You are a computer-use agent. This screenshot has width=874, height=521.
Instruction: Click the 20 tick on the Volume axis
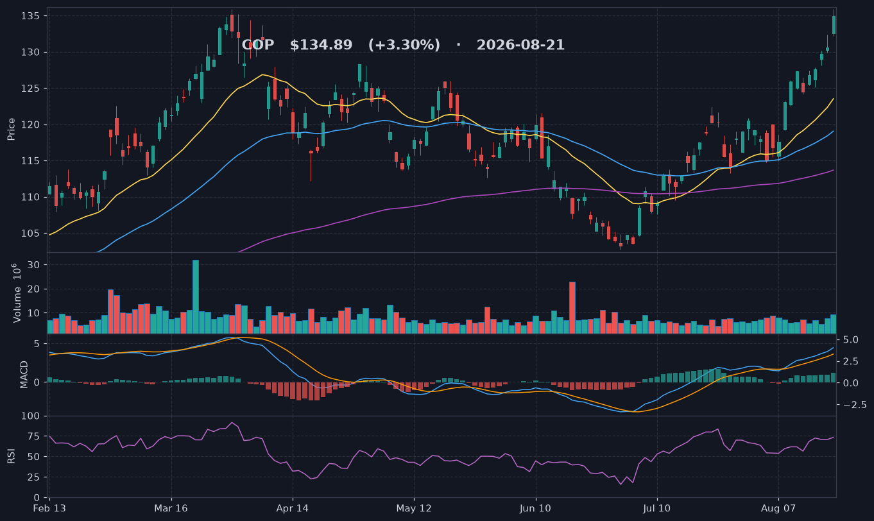point(35,289)
